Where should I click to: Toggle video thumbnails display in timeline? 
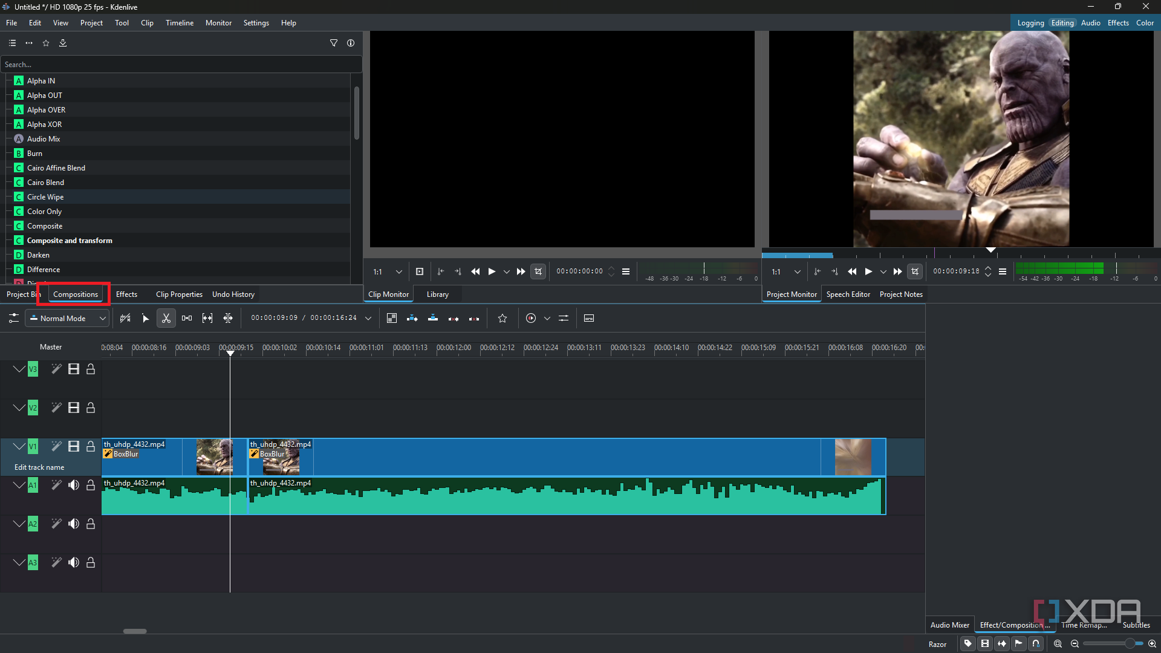point(985,644)
